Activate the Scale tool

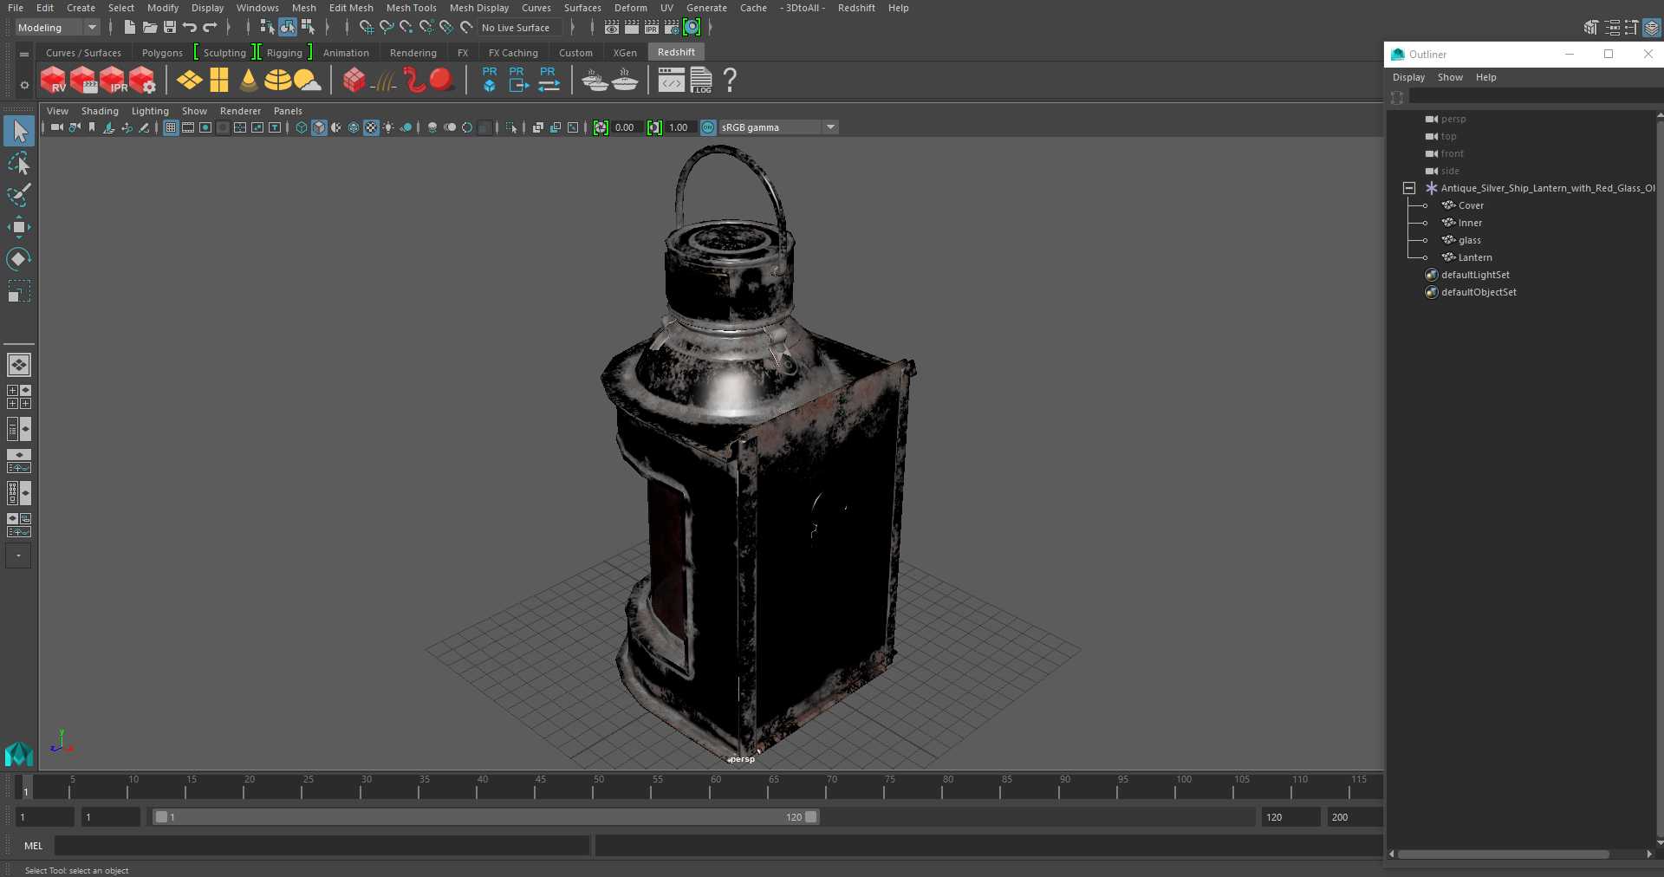click(19, 291)
